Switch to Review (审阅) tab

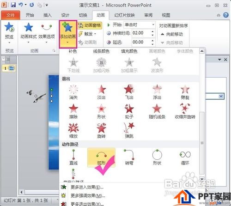click(148, 15)
